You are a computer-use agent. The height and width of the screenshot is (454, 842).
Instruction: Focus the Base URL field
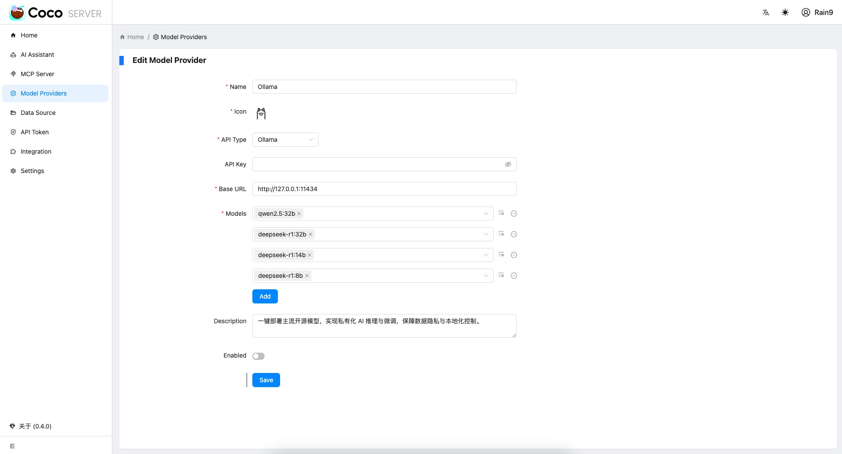pyautogui.click(x=384, y=189)
